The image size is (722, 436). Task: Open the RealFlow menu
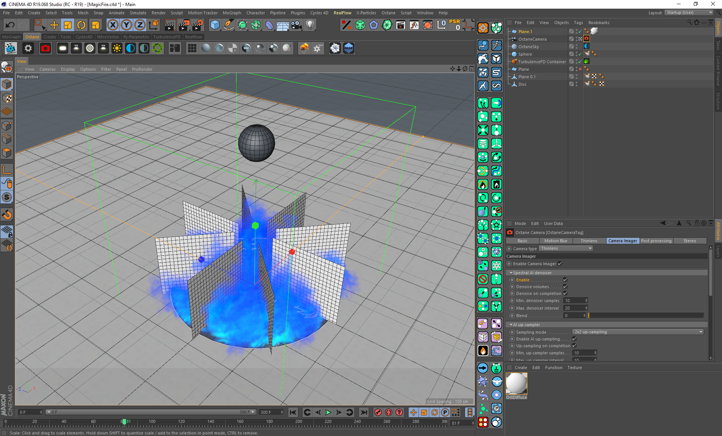coord(342,13)
